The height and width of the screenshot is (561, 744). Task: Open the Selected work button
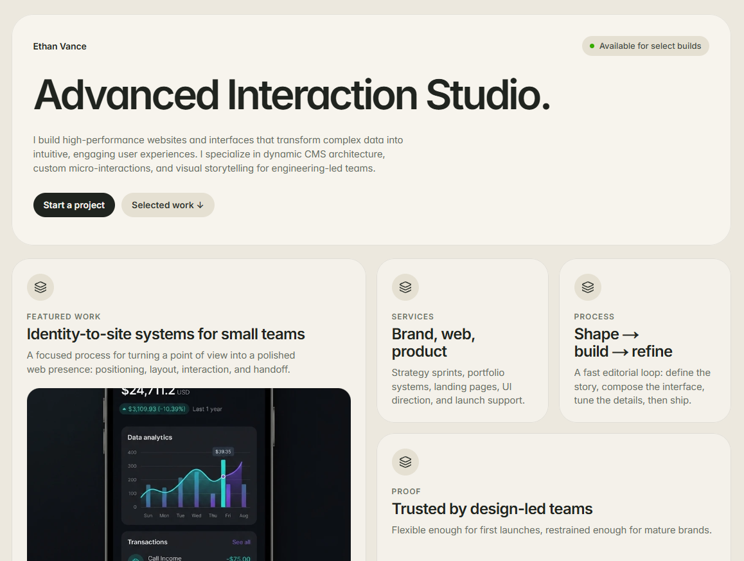(168, 205)
